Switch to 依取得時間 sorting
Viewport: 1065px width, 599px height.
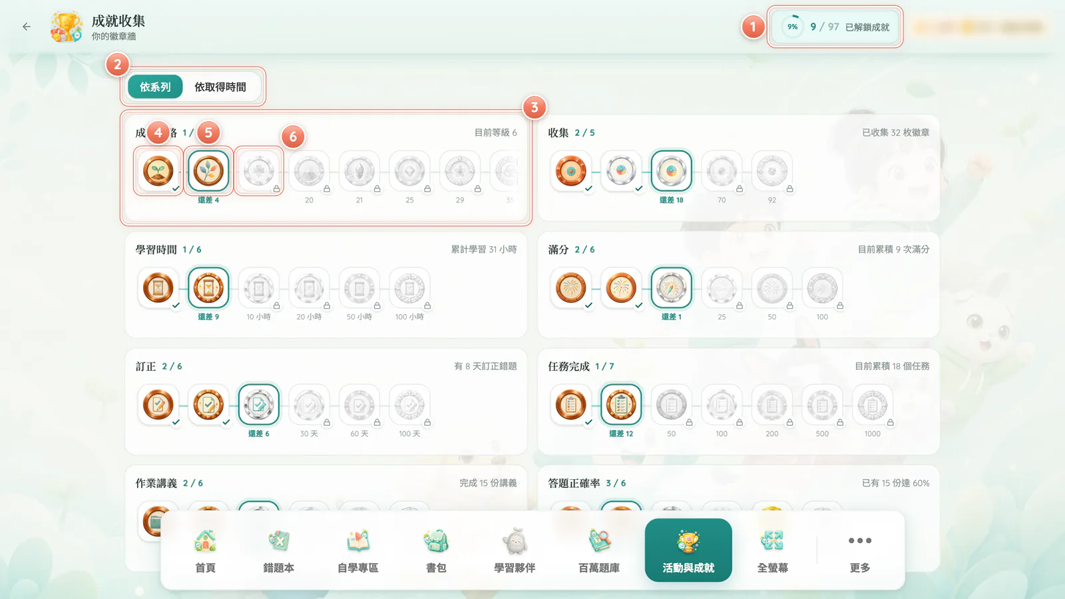pos(220,87)
